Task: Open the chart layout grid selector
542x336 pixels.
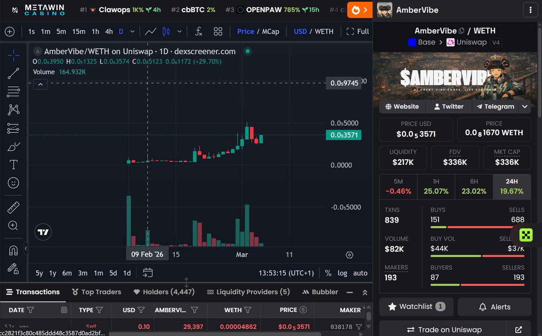Action: [x=218, y=32]
